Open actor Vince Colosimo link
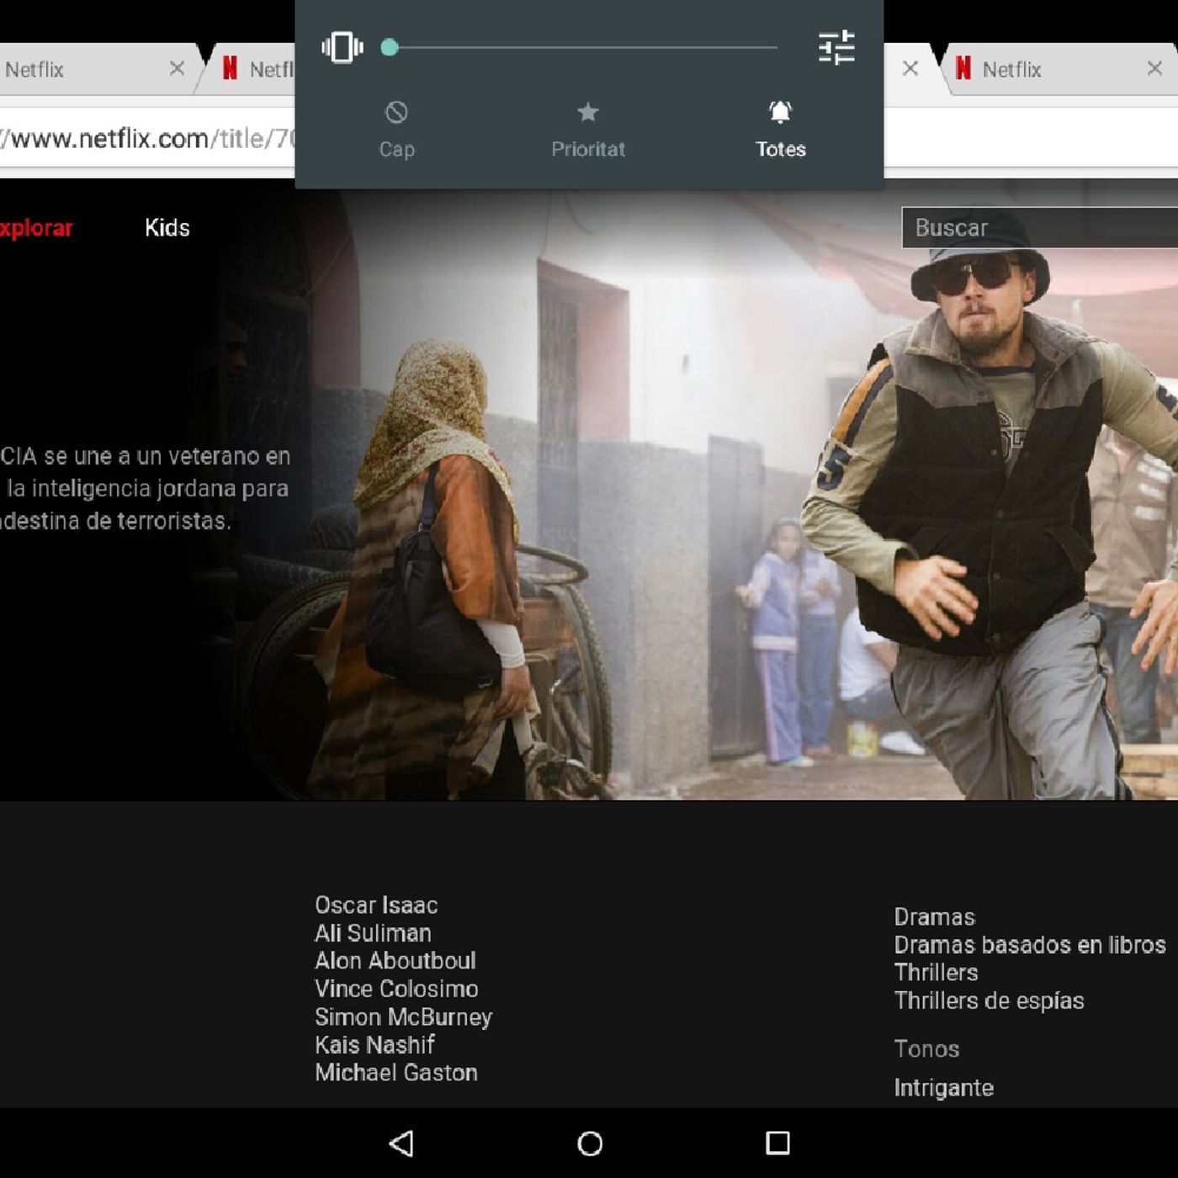 [x=396, y=989]
